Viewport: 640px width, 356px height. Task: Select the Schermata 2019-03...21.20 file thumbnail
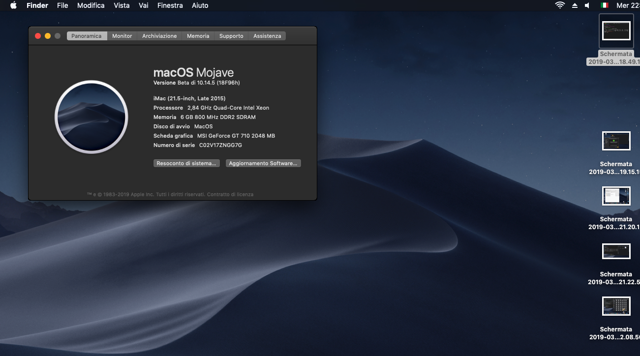pos(616,196)
